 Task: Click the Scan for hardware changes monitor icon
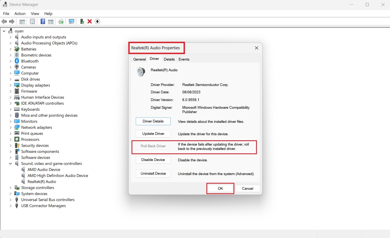[x=71, y=21]
